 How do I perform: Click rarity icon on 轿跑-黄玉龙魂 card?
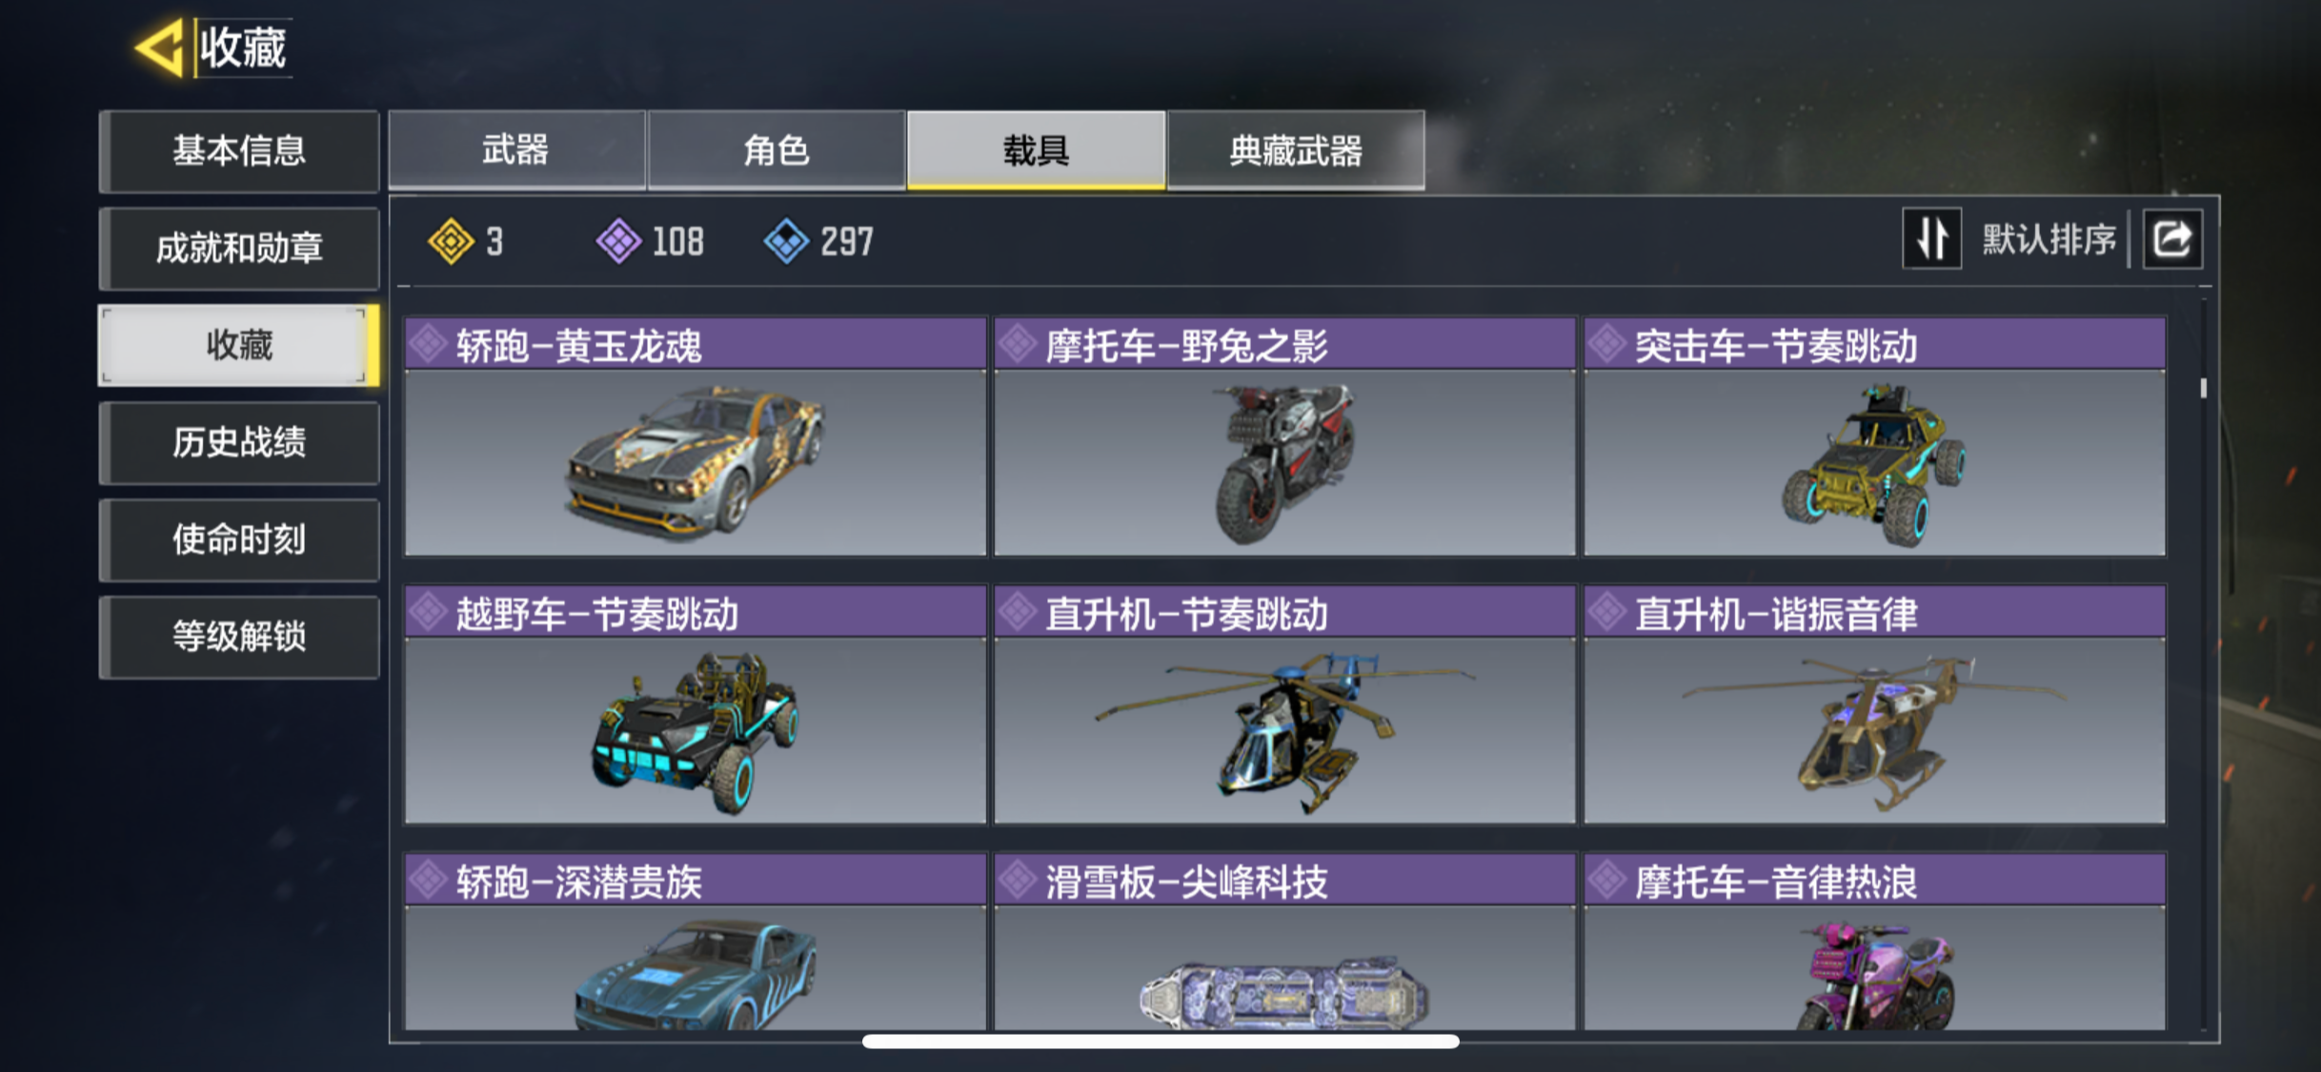[429, 344]
